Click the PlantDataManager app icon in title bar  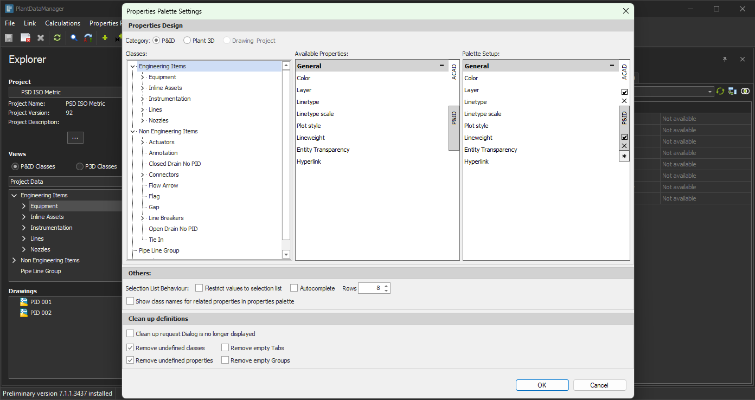point(9,9)
